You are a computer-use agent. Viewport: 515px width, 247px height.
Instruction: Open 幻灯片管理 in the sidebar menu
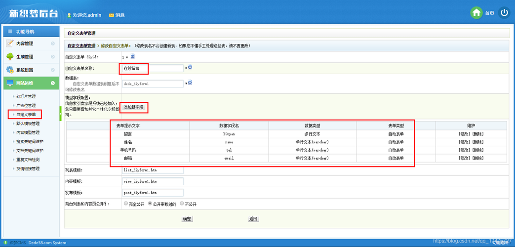(26, 96)
